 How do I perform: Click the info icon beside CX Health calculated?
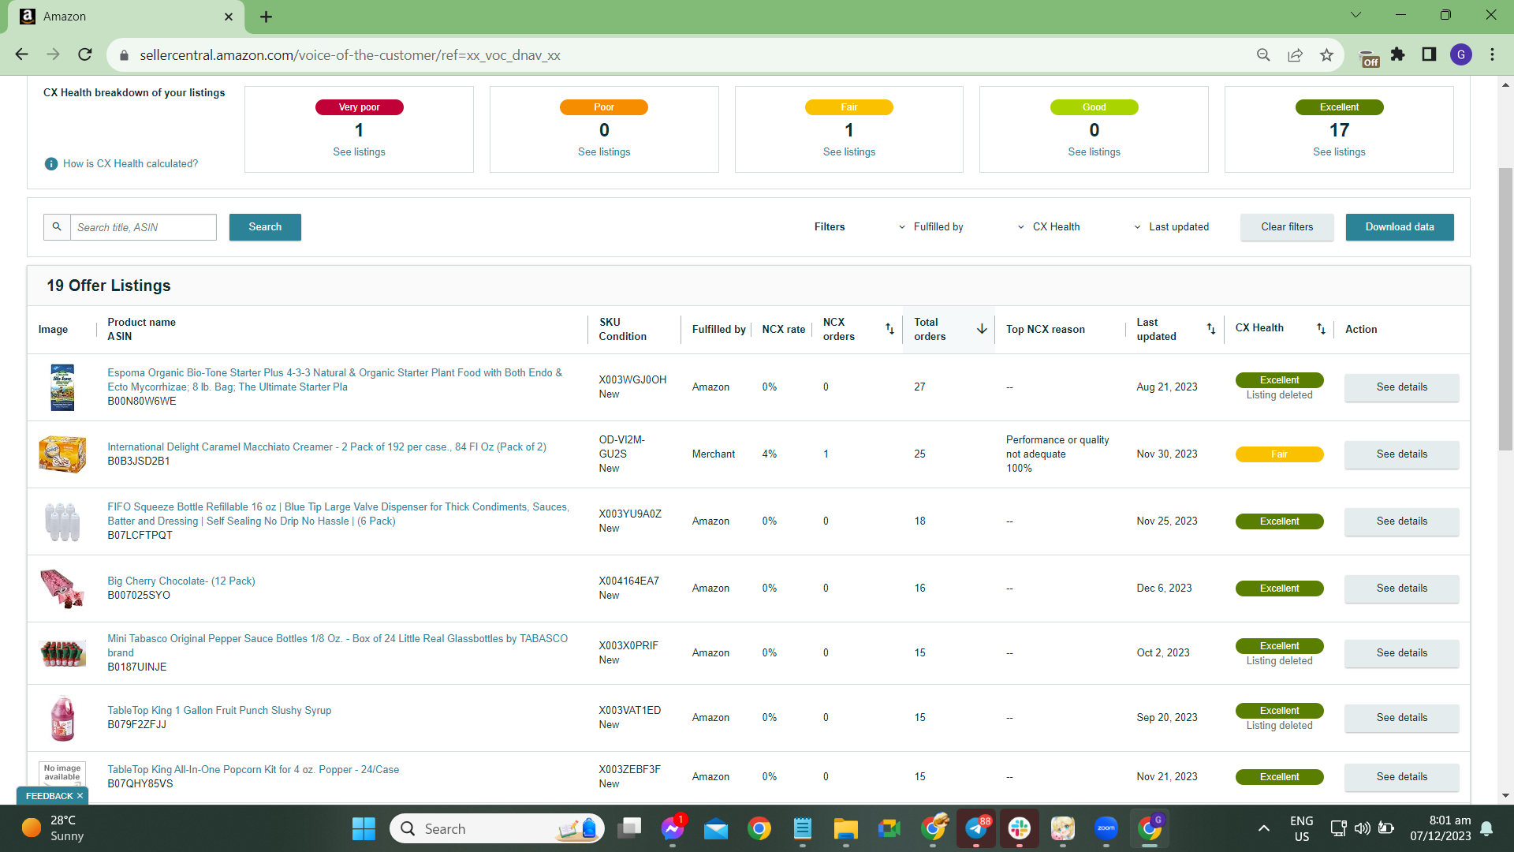51,164
